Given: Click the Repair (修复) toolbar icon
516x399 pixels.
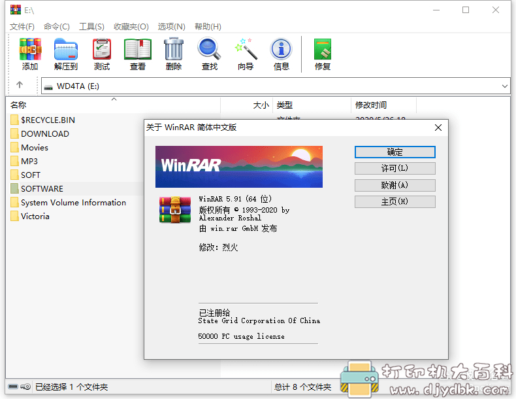Looking at the screenshot, I should point(323,49).
